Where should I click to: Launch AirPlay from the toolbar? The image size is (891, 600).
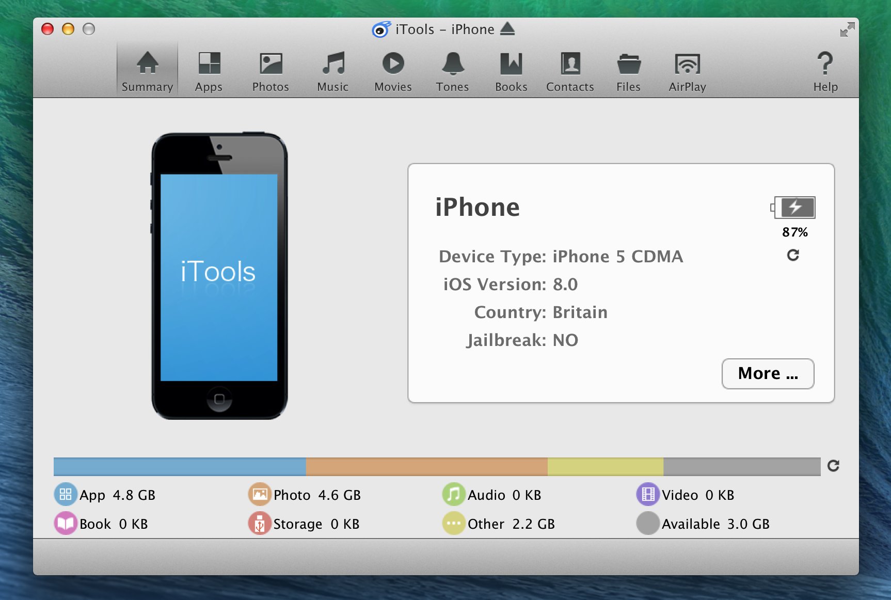point(687,71)
